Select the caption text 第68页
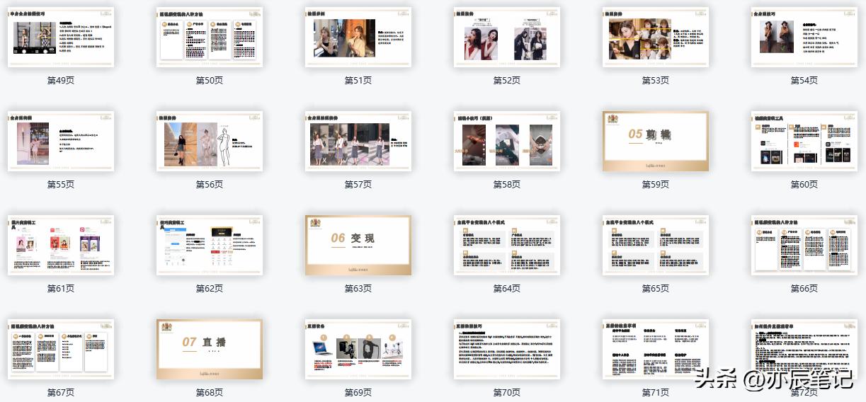The image size is (866, 402). 210,393
